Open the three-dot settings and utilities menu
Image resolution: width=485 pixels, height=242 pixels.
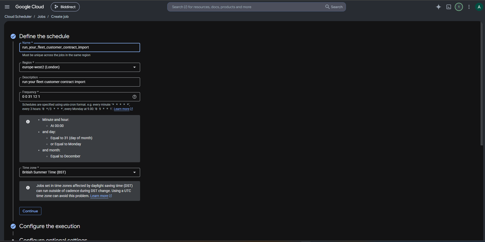[469, 7]
